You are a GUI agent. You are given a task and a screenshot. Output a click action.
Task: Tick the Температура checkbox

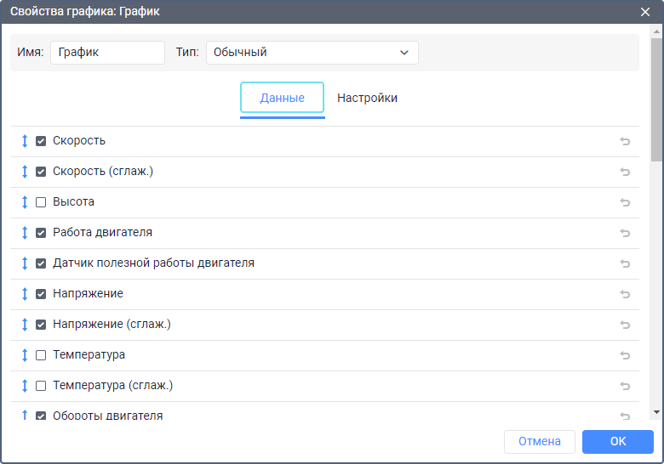click(41, 355)
